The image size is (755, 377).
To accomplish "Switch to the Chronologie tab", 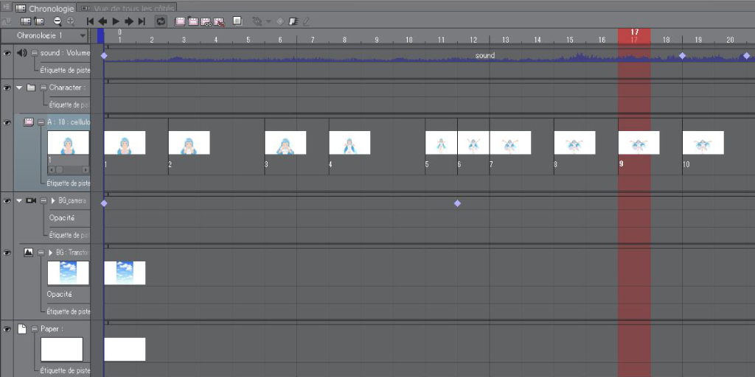I will tap(46, 9).
